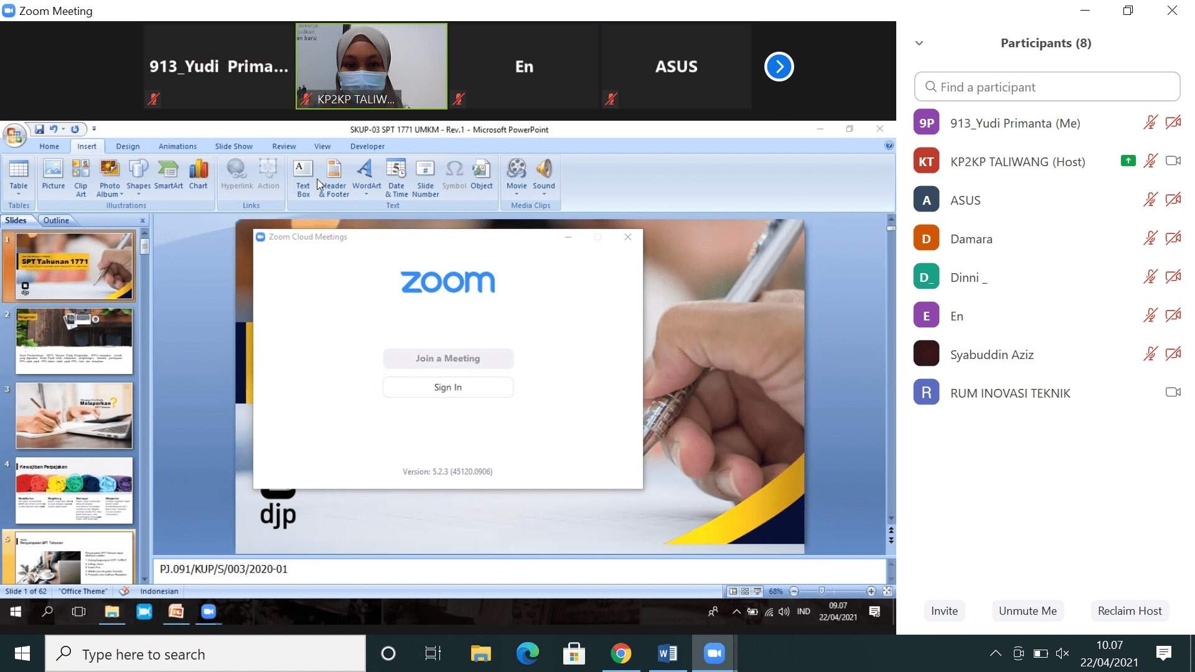The width and height of the screenshot is (1195, 672).
Task: Click the Unmute Me button
Action: 1027,610
